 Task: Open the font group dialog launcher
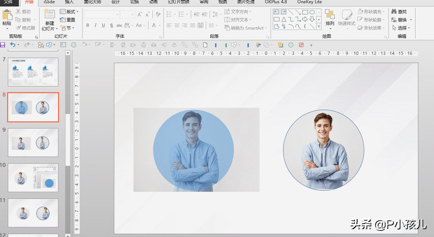tap(161, 37)
